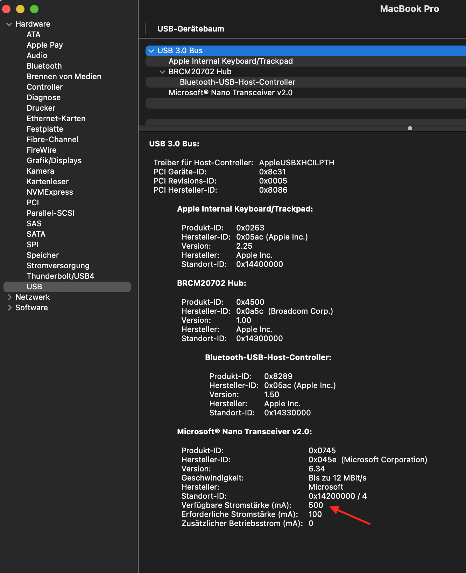Collapse the BRCM20702 Hub node
466x573 pixels.
[162, 72]
